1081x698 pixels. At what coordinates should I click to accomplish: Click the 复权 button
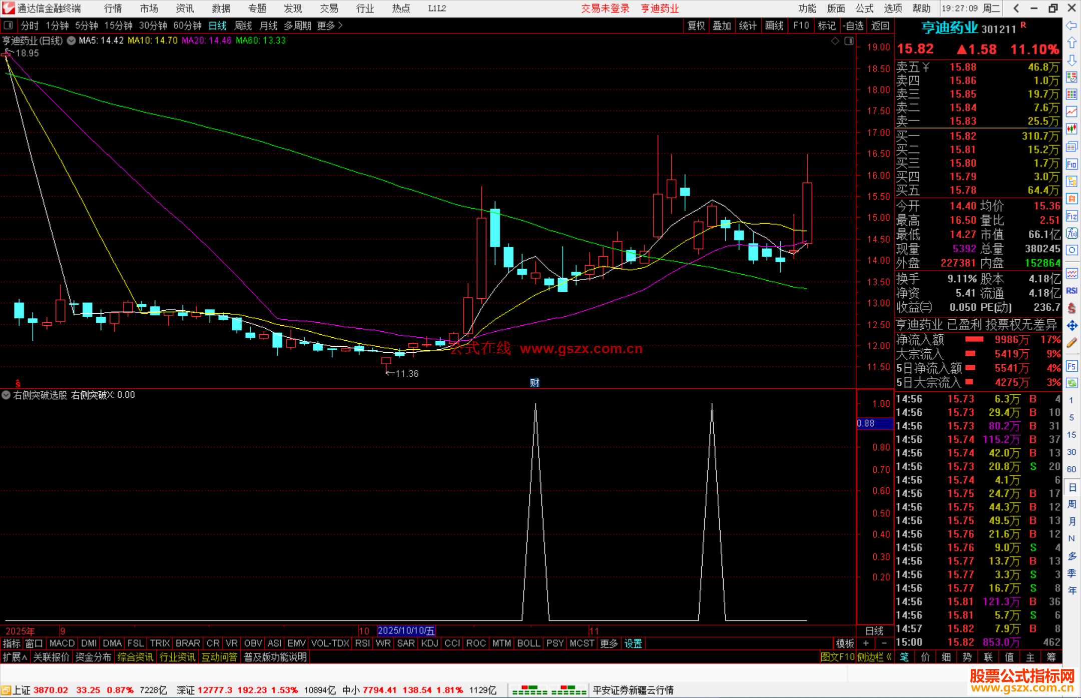[696, 26]
